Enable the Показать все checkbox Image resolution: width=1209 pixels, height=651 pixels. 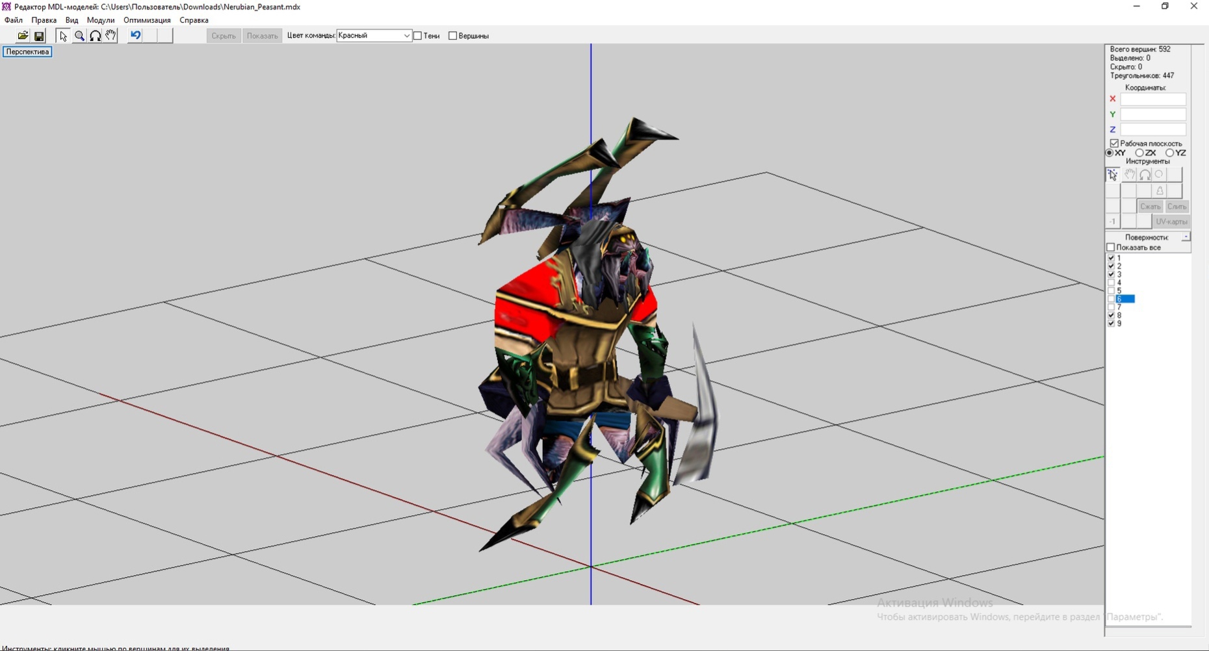coord(1111,248)
